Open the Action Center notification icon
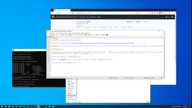 (x=189, y=106)
